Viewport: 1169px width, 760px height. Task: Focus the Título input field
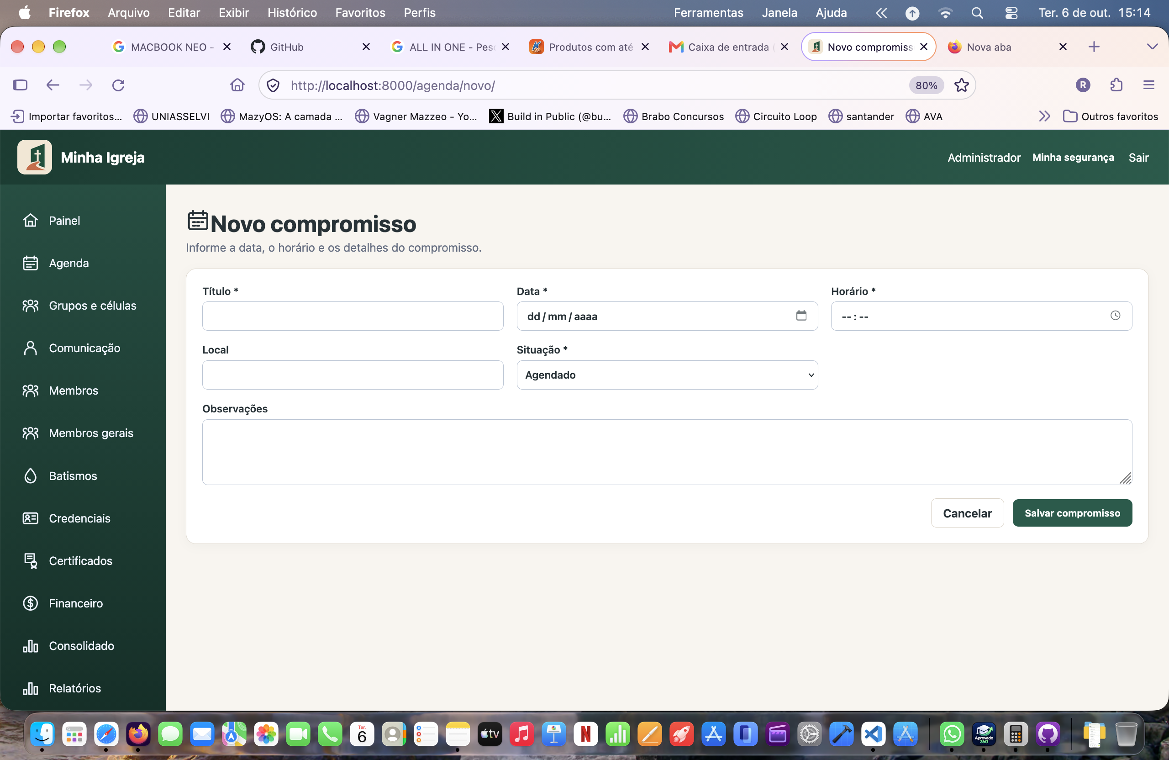point(353,316)
